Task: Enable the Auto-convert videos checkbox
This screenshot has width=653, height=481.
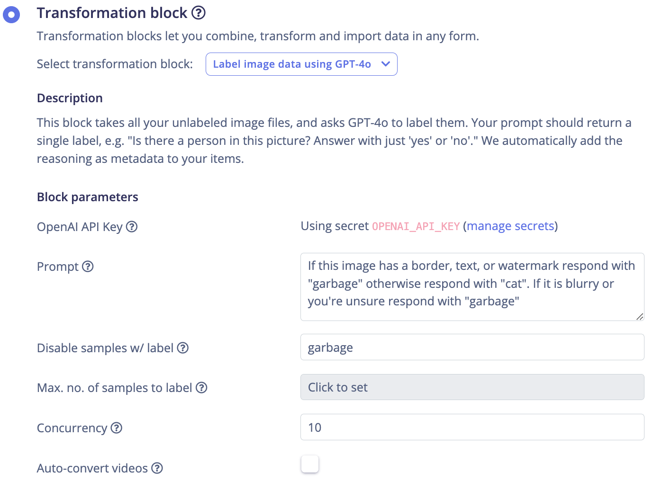Action: pyautogui.click(x=310, y=464)
